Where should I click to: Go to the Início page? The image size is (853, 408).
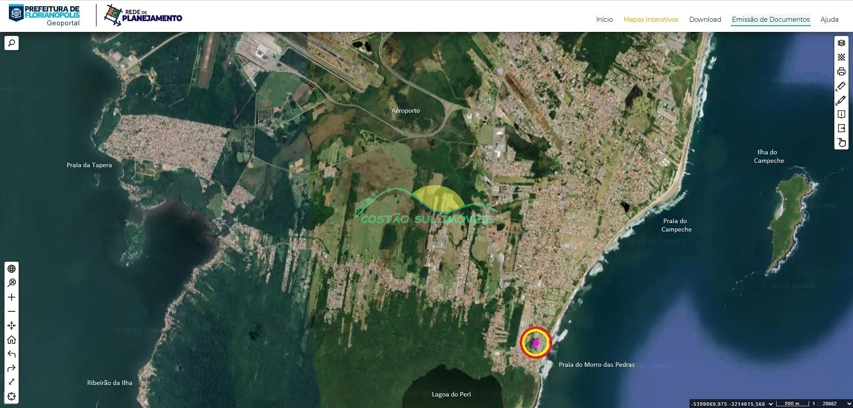[x=604, y=20]
